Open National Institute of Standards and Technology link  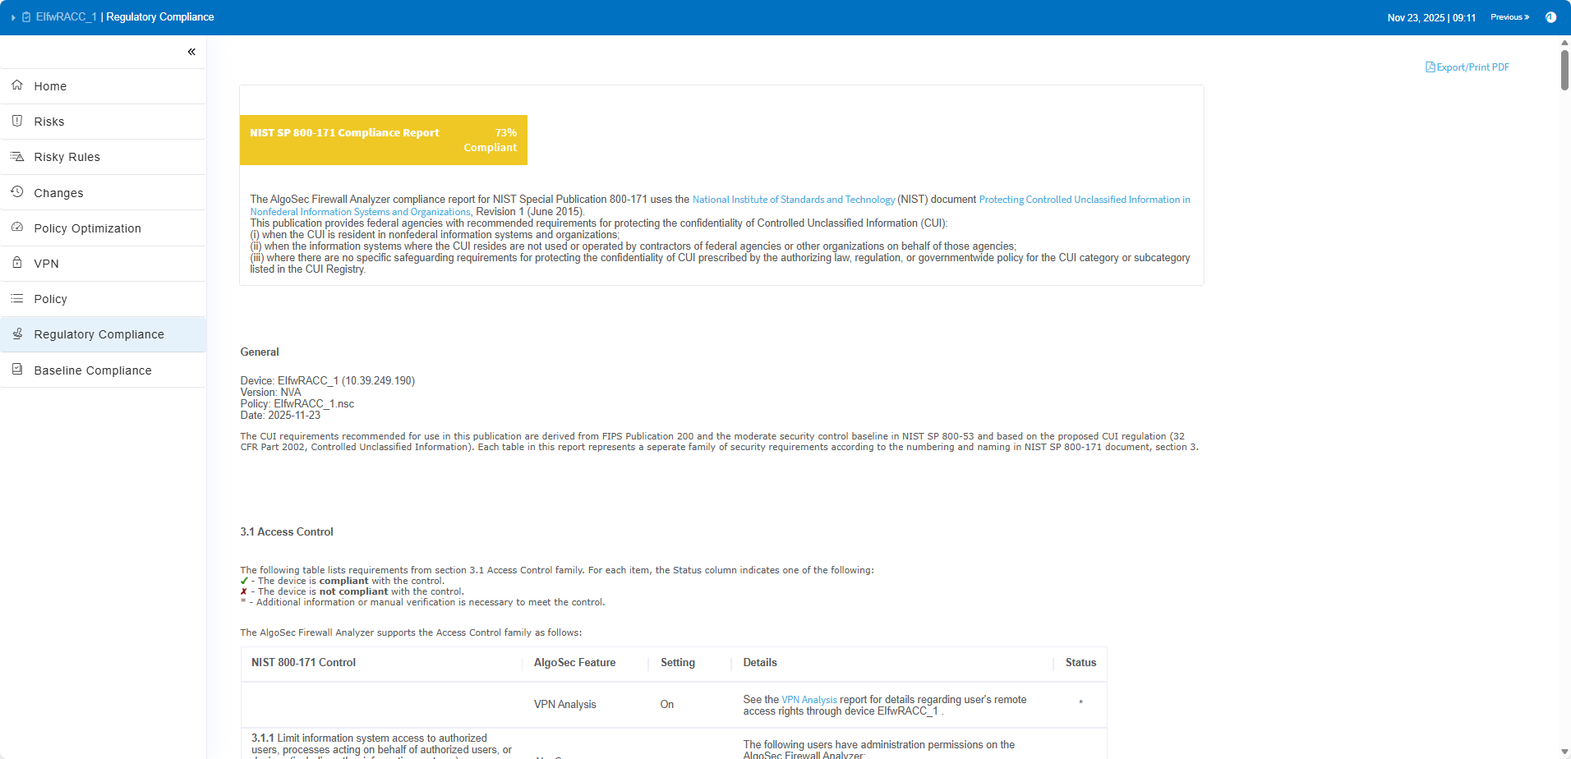click(x=793, y=200)
